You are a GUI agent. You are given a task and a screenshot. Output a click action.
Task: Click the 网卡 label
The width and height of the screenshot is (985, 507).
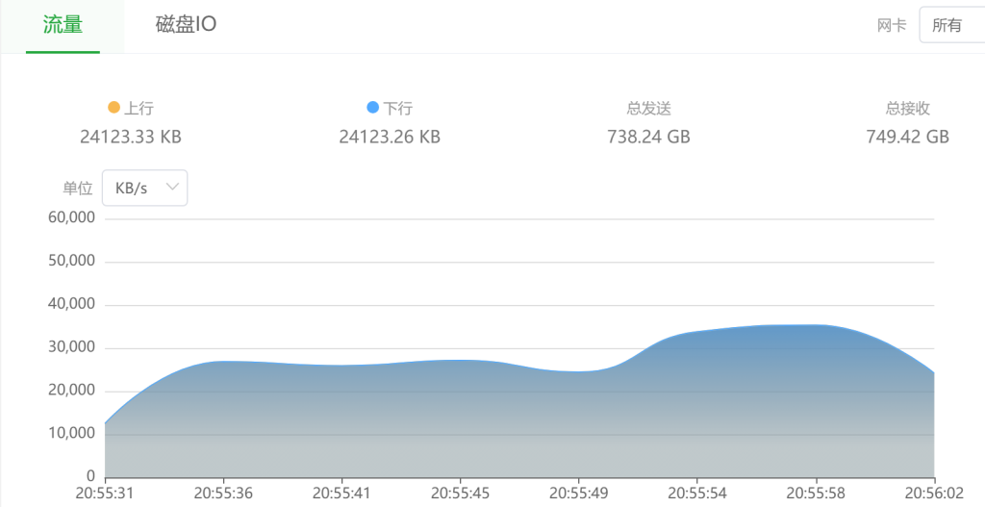point(892,25)
